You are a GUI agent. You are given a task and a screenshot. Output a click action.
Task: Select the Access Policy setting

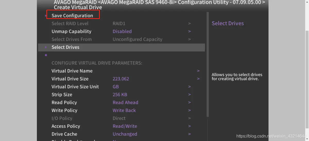(x=66, y=126)
